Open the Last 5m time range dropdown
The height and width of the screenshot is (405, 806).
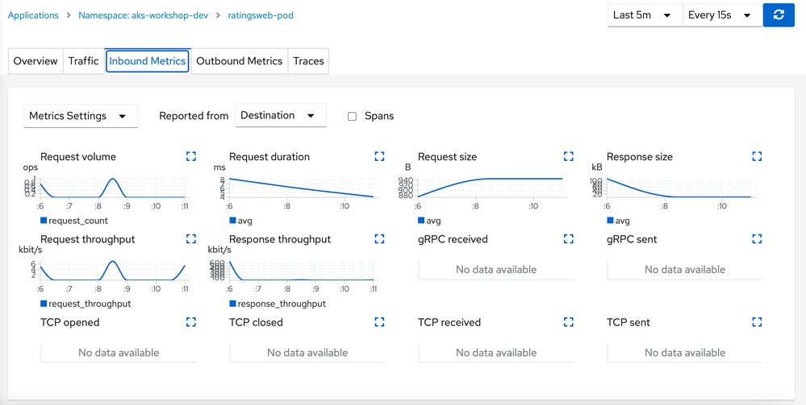644,15
